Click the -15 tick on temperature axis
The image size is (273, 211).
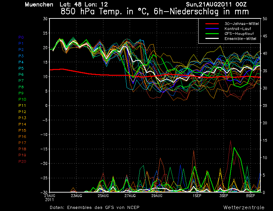(44, 149)
